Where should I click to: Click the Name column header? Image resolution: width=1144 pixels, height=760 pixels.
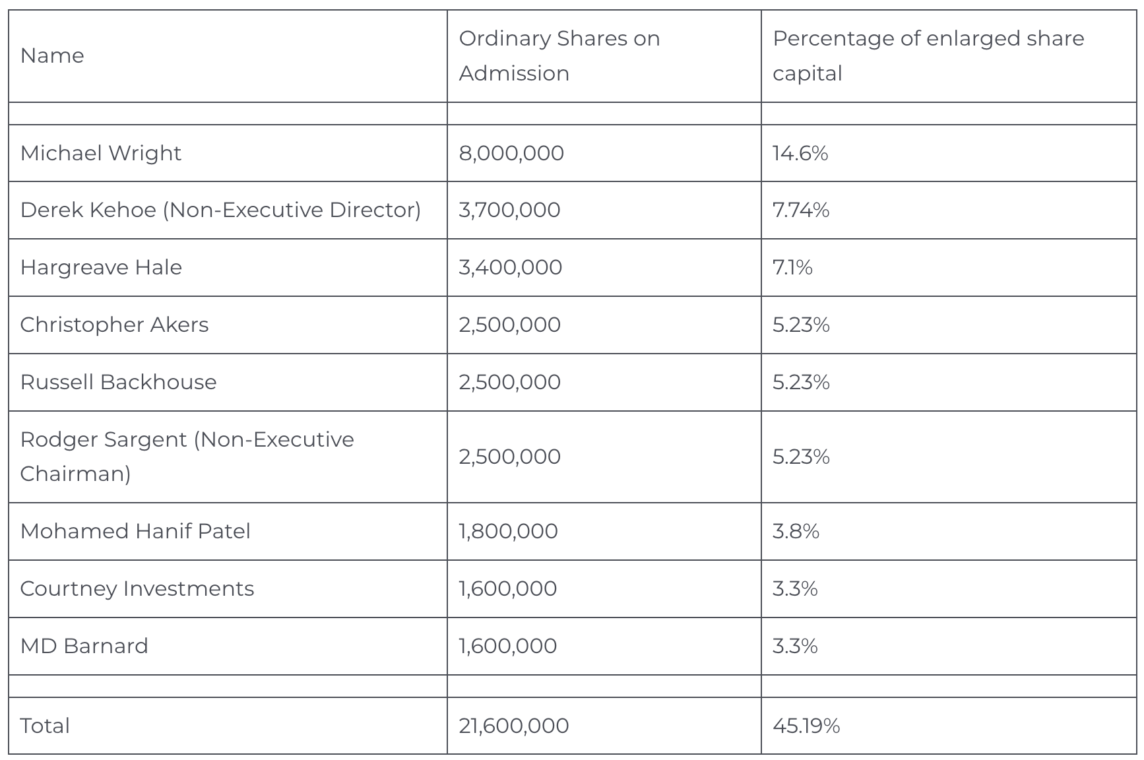click(52, 56)
